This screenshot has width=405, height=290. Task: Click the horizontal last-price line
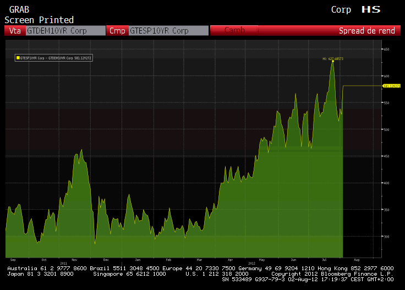(362, 86)
